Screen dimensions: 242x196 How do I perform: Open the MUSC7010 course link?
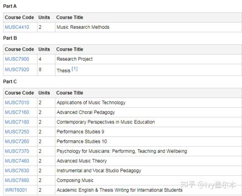point(17,103)
